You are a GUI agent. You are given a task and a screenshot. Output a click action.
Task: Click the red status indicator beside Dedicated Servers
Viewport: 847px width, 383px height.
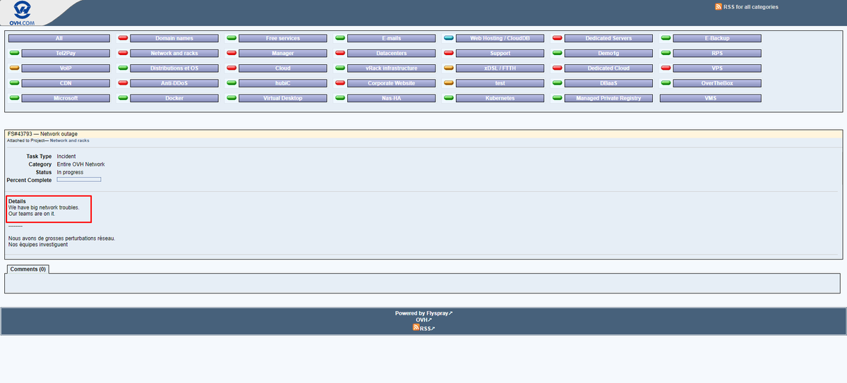[558, 38]
